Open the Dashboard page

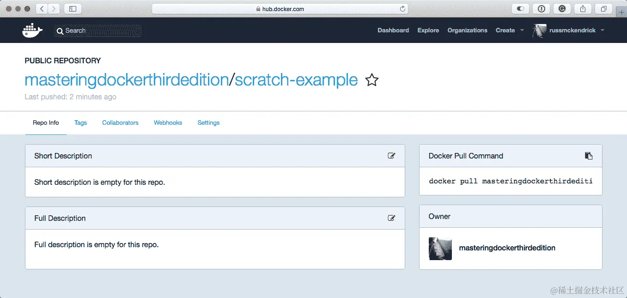[x=393, y=30]
